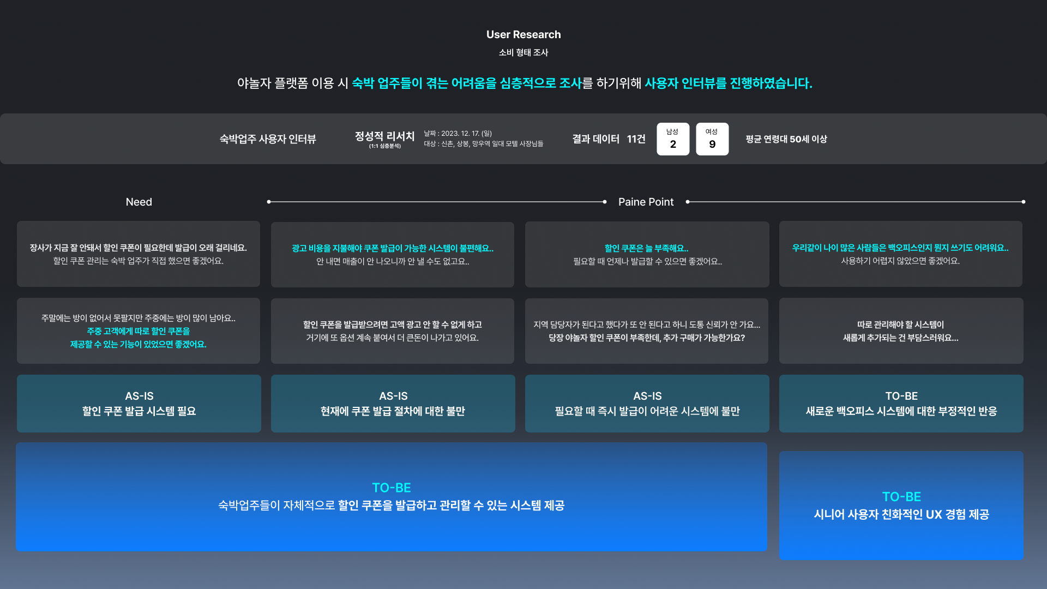
Task: Click the AS-IS card about 즉시 발급 어려움
Action: (646, 404)
